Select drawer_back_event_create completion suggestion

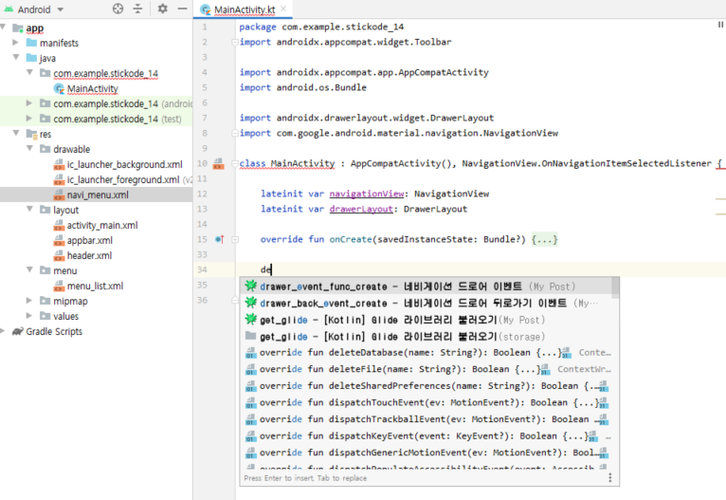(x=426, y=303)
